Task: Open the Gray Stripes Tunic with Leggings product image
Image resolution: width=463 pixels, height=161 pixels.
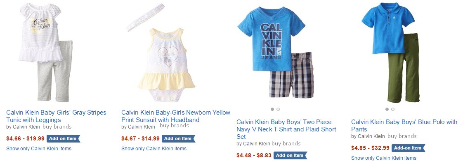Action: pos(46,52)
